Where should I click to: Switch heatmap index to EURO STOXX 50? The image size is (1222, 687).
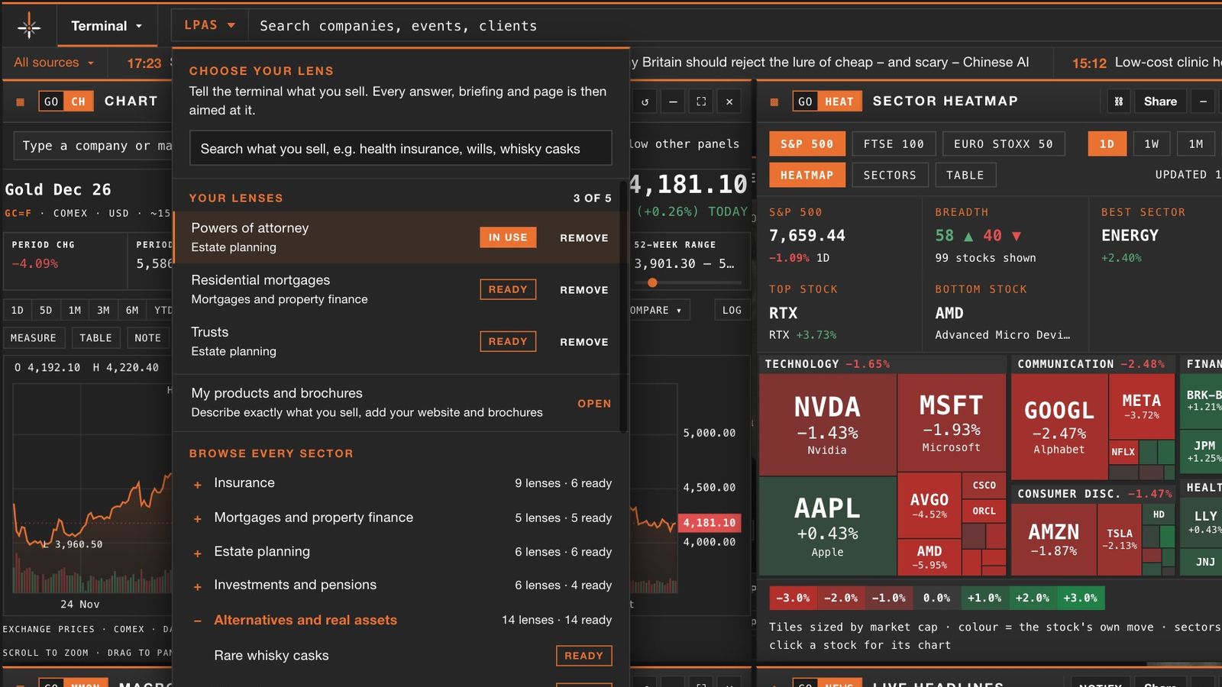tap(1003, 144)
